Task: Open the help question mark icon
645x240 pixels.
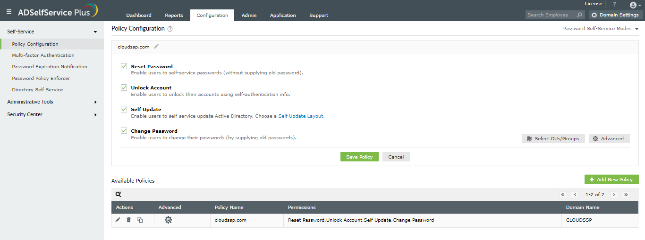Action: click(614, 4)
